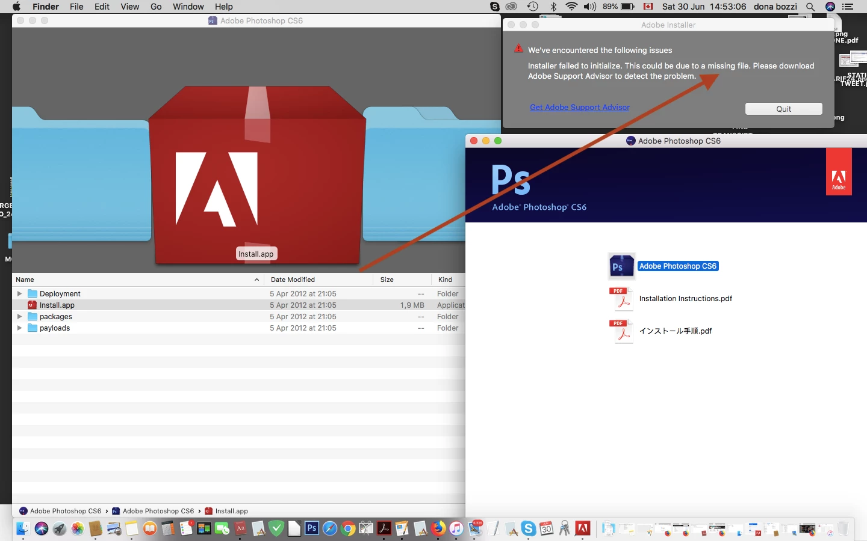This screenshot has height=541, width=867.
Task: Open FaceTime in the Dock
Action: 222,528
